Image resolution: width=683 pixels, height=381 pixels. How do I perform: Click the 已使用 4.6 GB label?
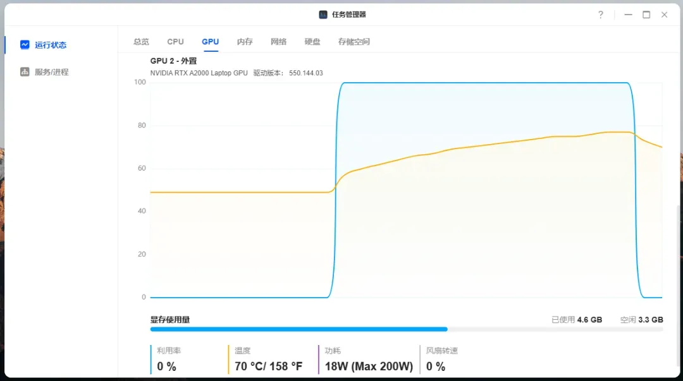(575, 319)
